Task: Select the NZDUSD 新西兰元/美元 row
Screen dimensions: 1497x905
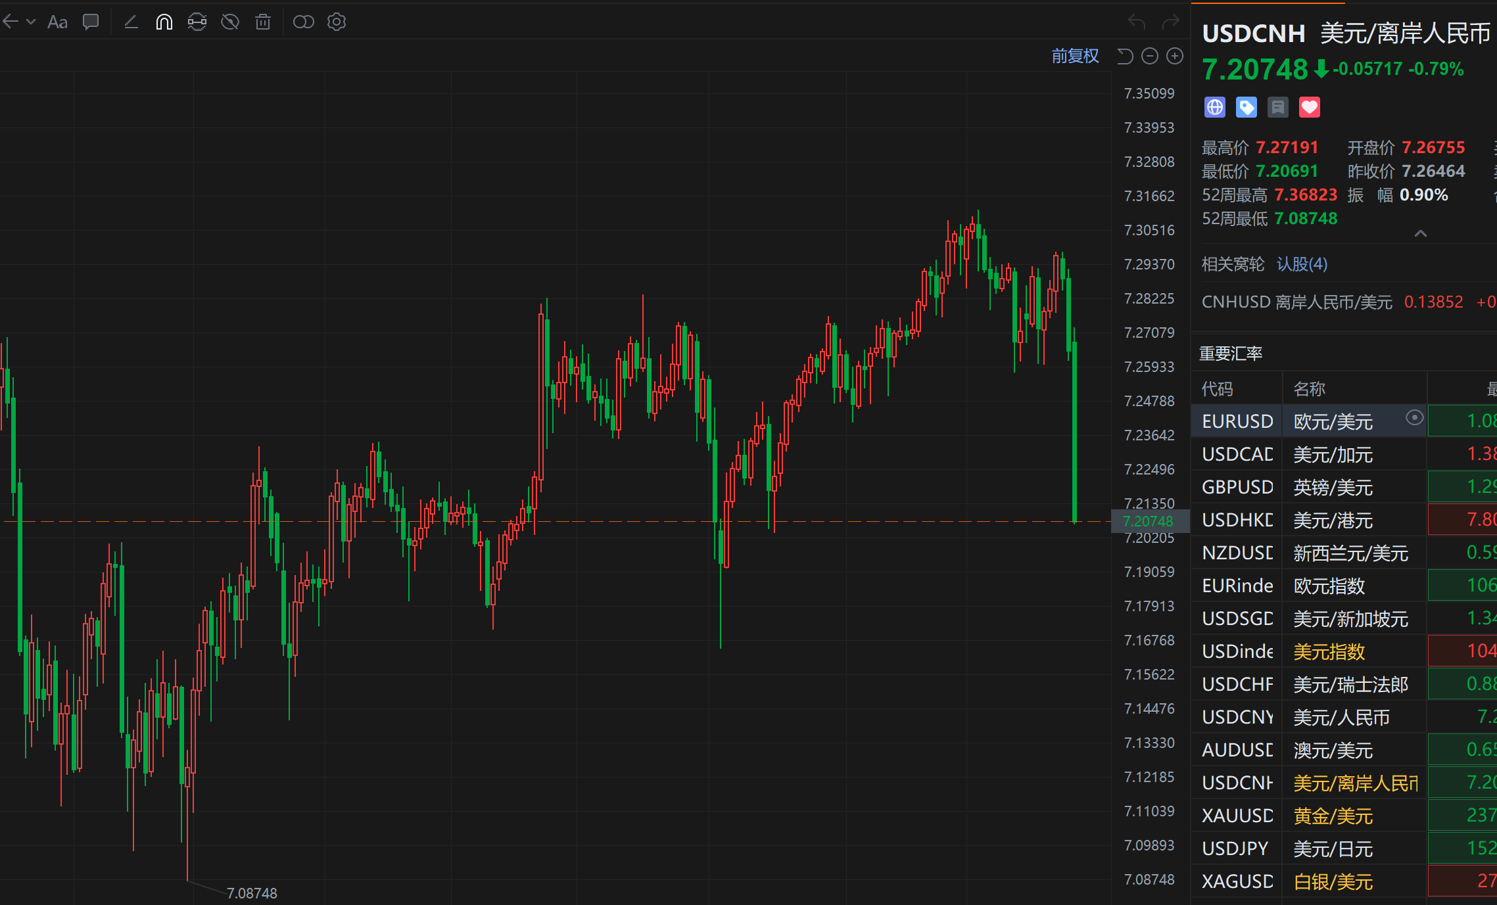Action: click(1344, 553)
